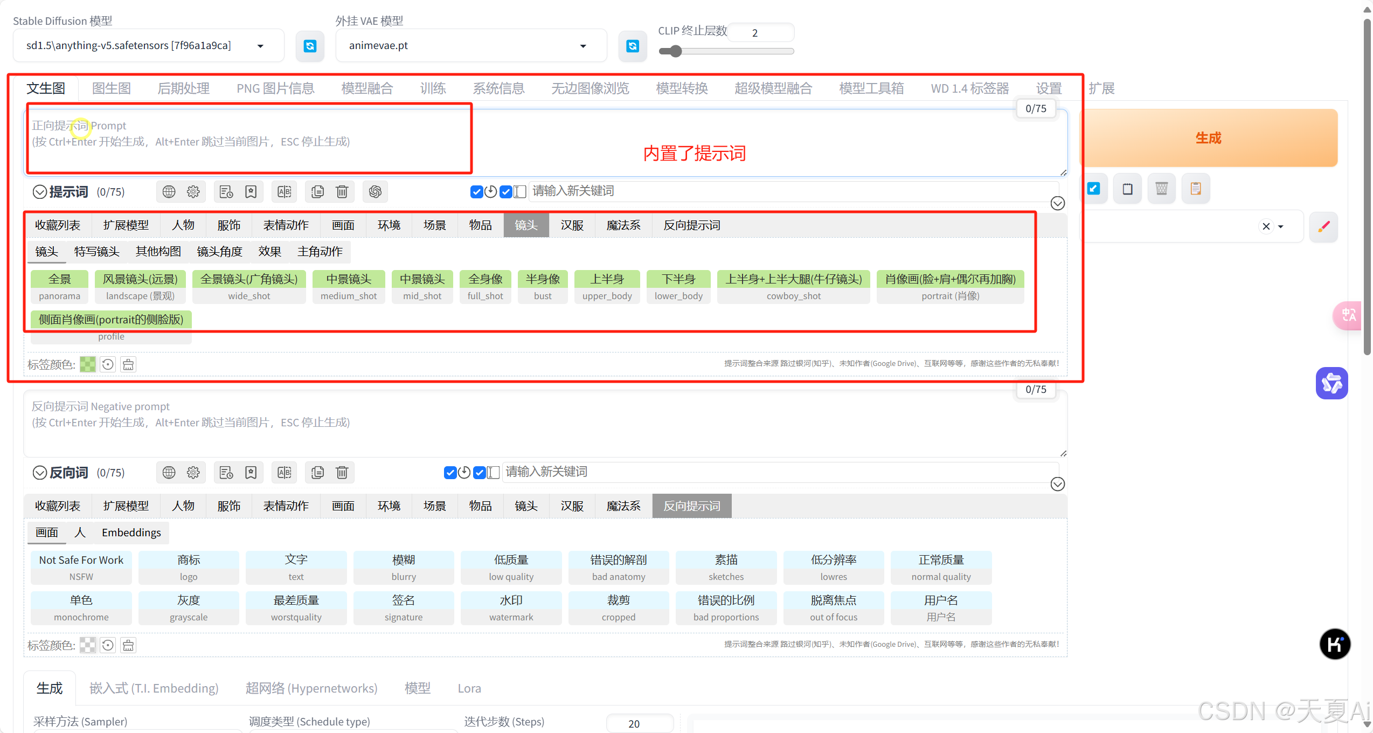Click the prompt history icon in 提示词 toolbar
1373x733 pixels.
coord(226,192)
